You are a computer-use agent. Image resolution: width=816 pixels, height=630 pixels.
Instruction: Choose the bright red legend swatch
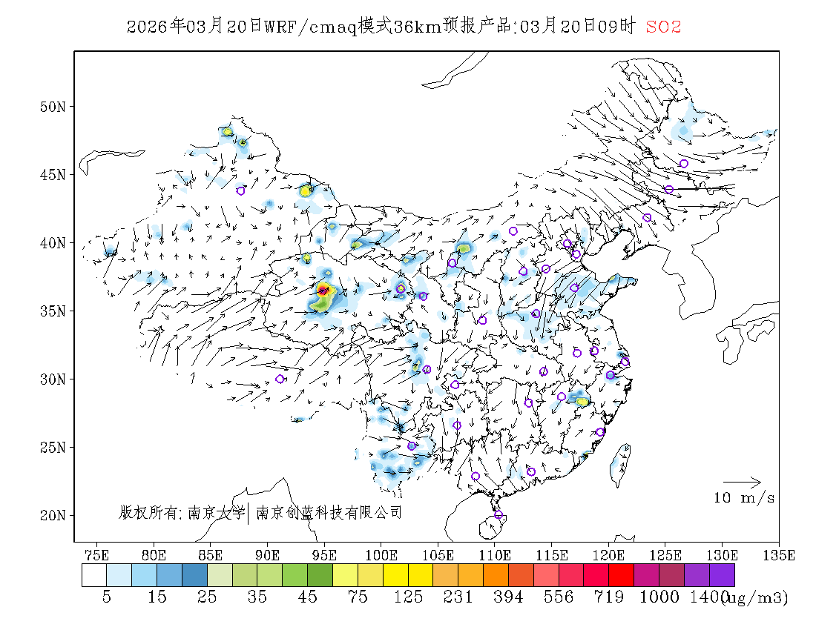point(622,575)
